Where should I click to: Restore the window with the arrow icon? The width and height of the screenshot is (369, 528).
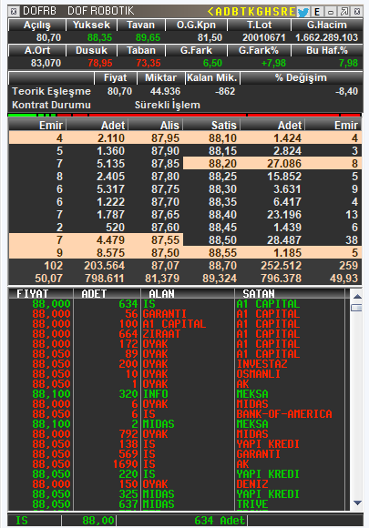click(344, 12)
